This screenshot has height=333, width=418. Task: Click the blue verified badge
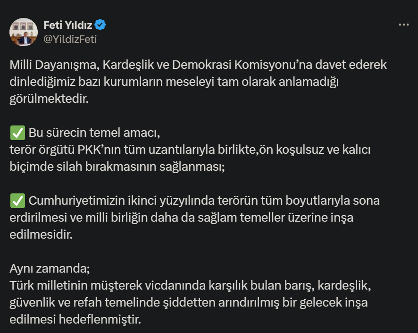pos(100,25)
